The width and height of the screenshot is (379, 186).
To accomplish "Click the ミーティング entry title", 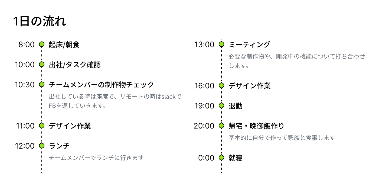I will pos(249,44).
